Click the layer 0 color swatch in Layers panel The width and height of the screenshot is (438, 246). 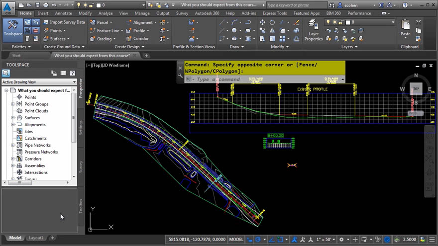(348, 22)
